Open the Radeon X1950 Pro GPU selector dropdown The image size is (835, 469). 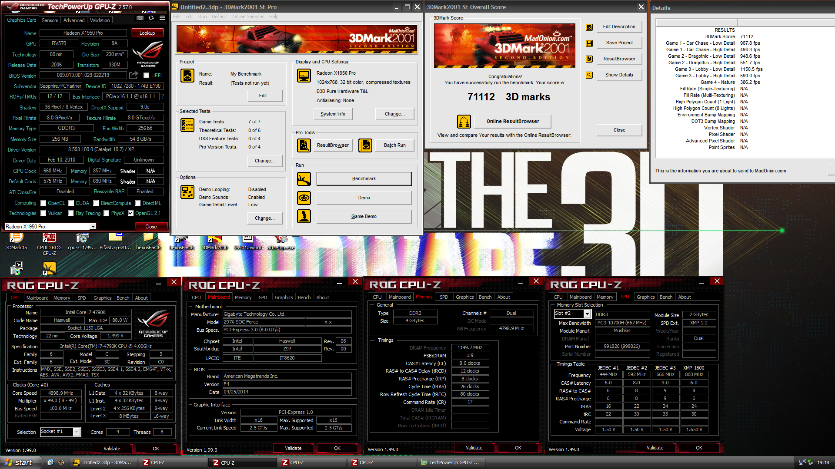point(93,227)
